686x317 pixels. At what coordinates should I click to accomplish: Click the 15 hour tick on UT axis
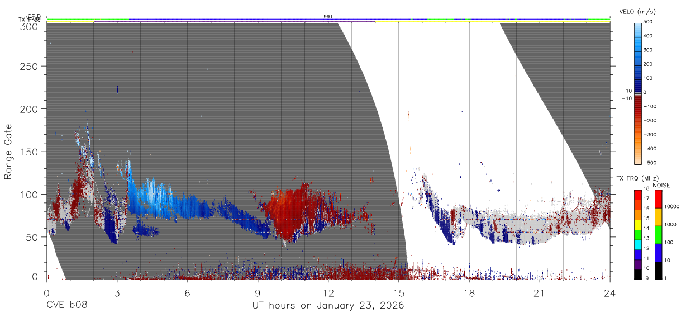398,292
